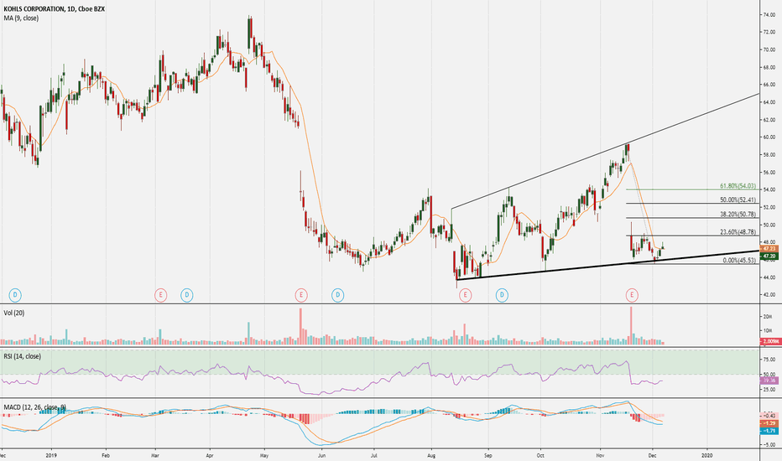
Task: Click the Oct label on time axis
Action: click(540, 455)
